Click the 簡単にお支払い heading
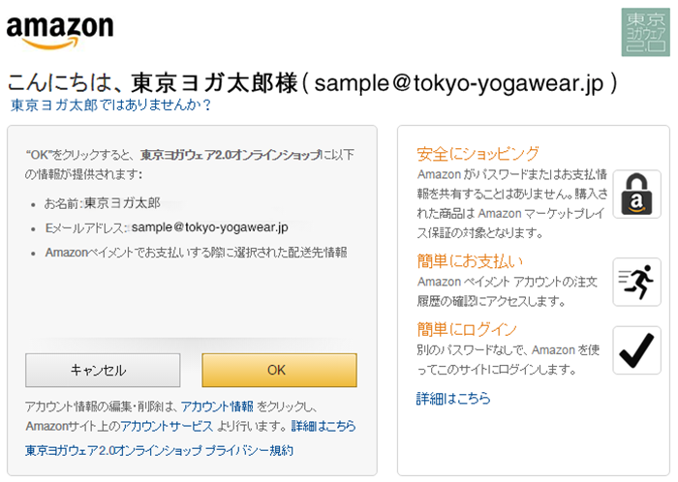Screen dimensions: 678x482 tap(470, 261)
